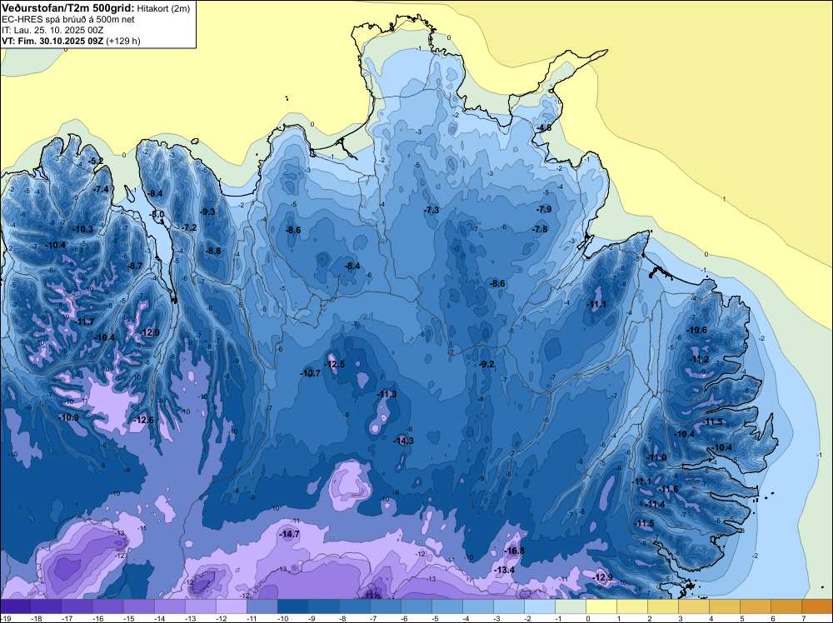This screenshot has width=833, height=623.
Task: Select the legend swatch between -17 and -16
Action: coord(77,606)
